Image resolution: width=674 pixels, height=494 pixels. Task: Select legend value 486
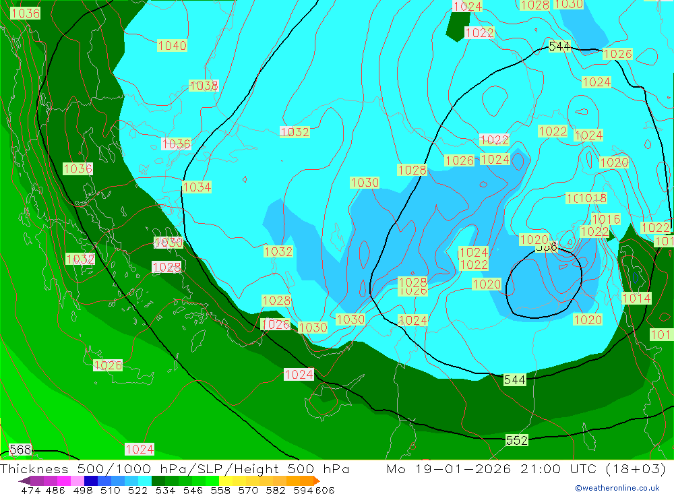[x=55, y=490]
